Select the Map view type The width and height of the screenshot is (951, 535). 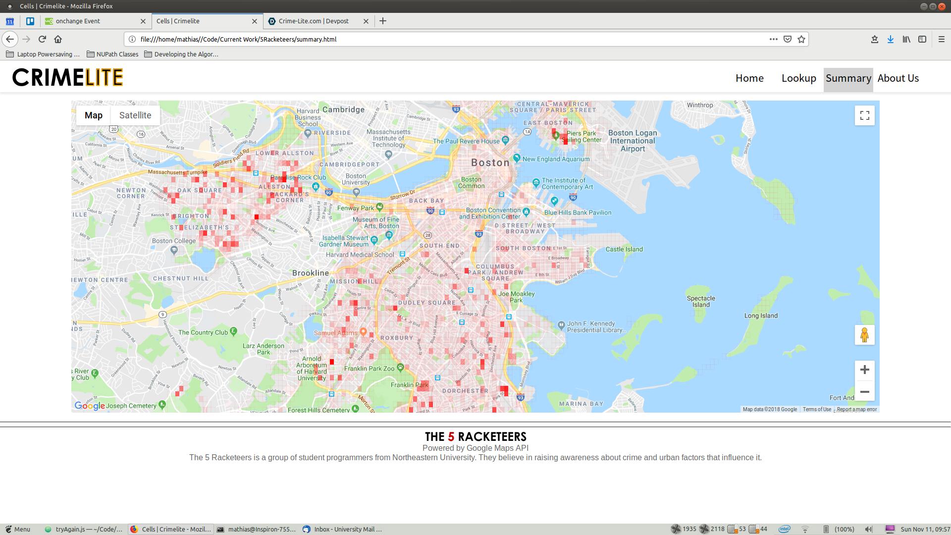tap(93, 115)
